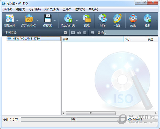Click the 0% capacity progress bar

(x=73, y=119)
